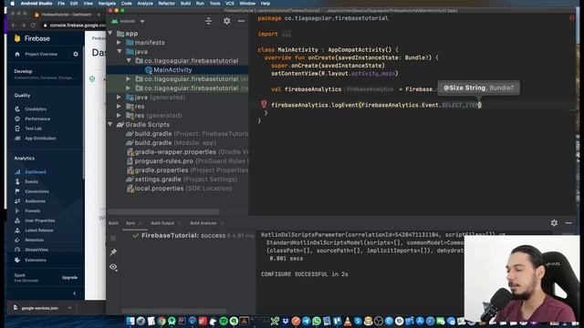Viewport: 584px width, 328px height.
Task: Collapse the java folder node
Action: click(120, 51)
